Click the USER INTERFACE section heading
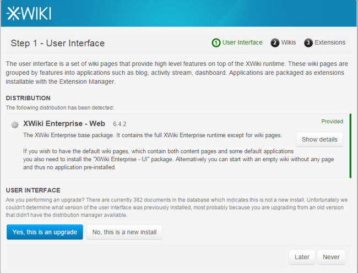 tap(33, 190)
